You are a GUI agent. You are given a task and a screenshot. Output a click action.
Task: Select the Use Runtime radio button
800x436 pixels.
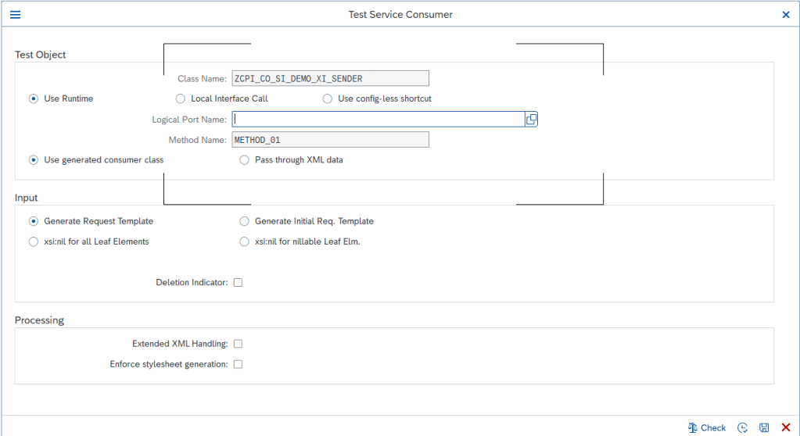[x=34, y=98]
